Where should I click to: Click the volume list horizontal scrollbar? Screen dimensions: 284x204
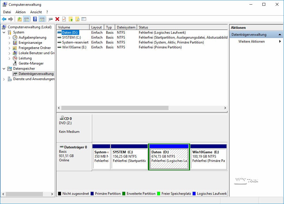coord(115,108)
